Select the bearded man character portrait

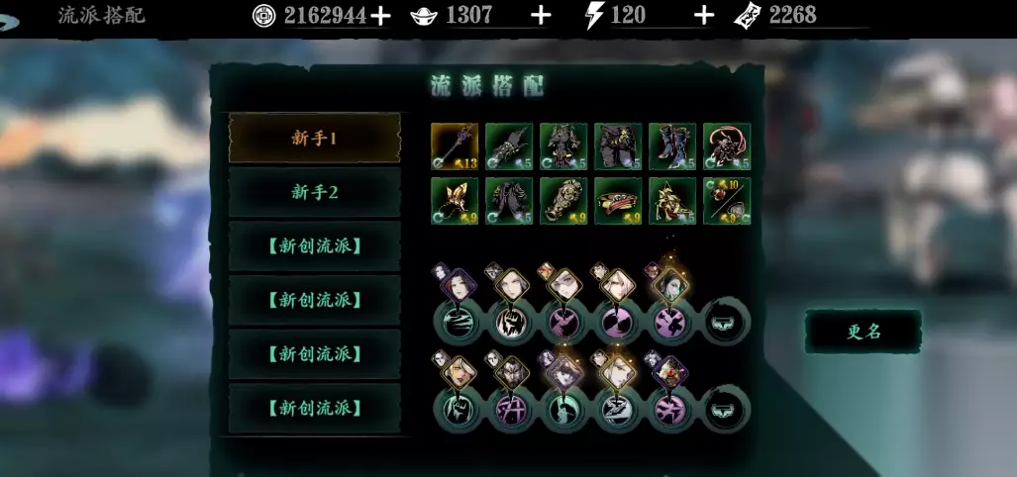[511, 373]
